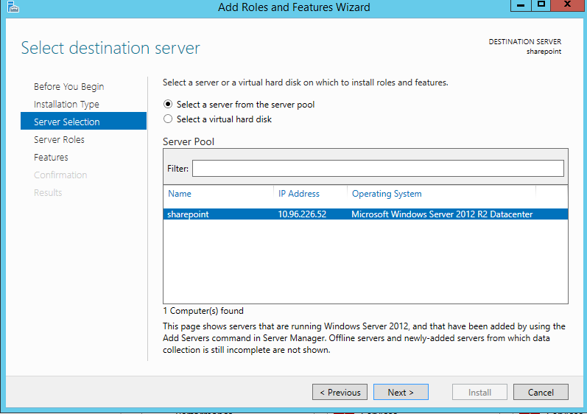The image size is (587, 414).
Task: Click into the Filter text box
Action: point(378,169)
